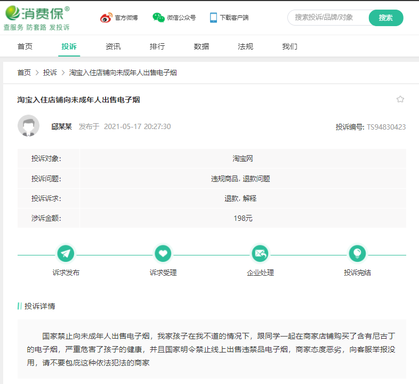Click 首页 in the breadcrumb

pos(24,73)
